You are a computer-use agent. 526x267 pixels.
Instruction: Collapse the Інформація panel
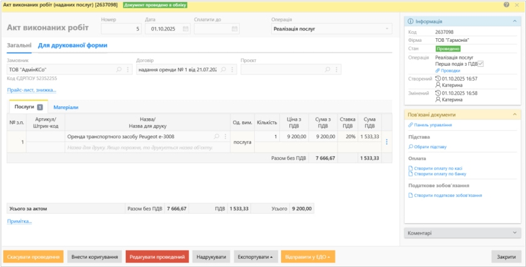click(514, 21)
